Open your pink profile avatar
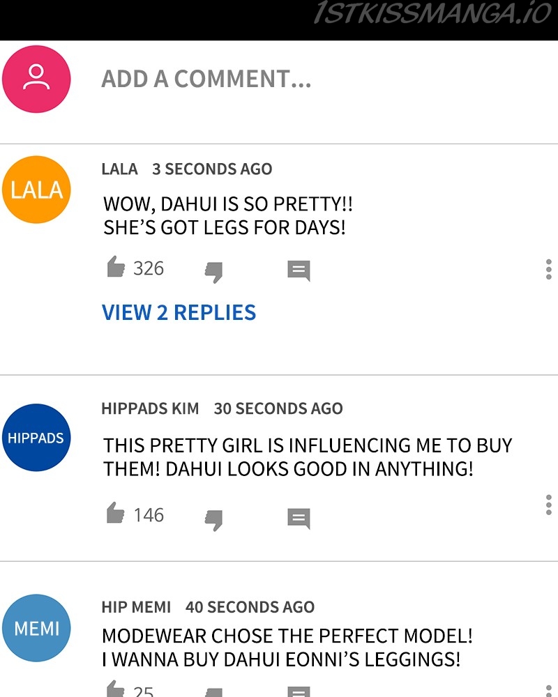The height and width of the screenshot is (697, 558). (36, 79)
